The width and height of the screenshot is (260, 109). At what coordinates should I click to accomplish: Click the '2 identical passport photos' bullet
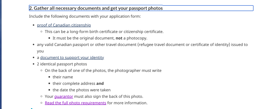(x=62, y=64)
